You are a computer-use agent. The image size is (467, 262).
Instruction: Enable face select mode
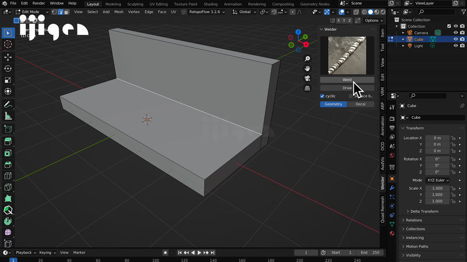tap(67, 12)
